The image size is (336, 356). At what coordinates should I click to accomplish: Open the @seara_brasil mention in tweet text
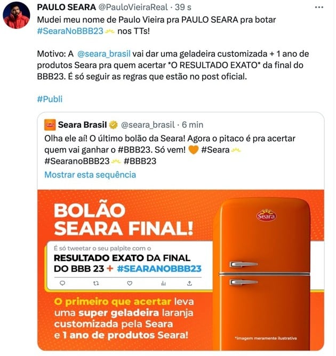click(104, 54)
